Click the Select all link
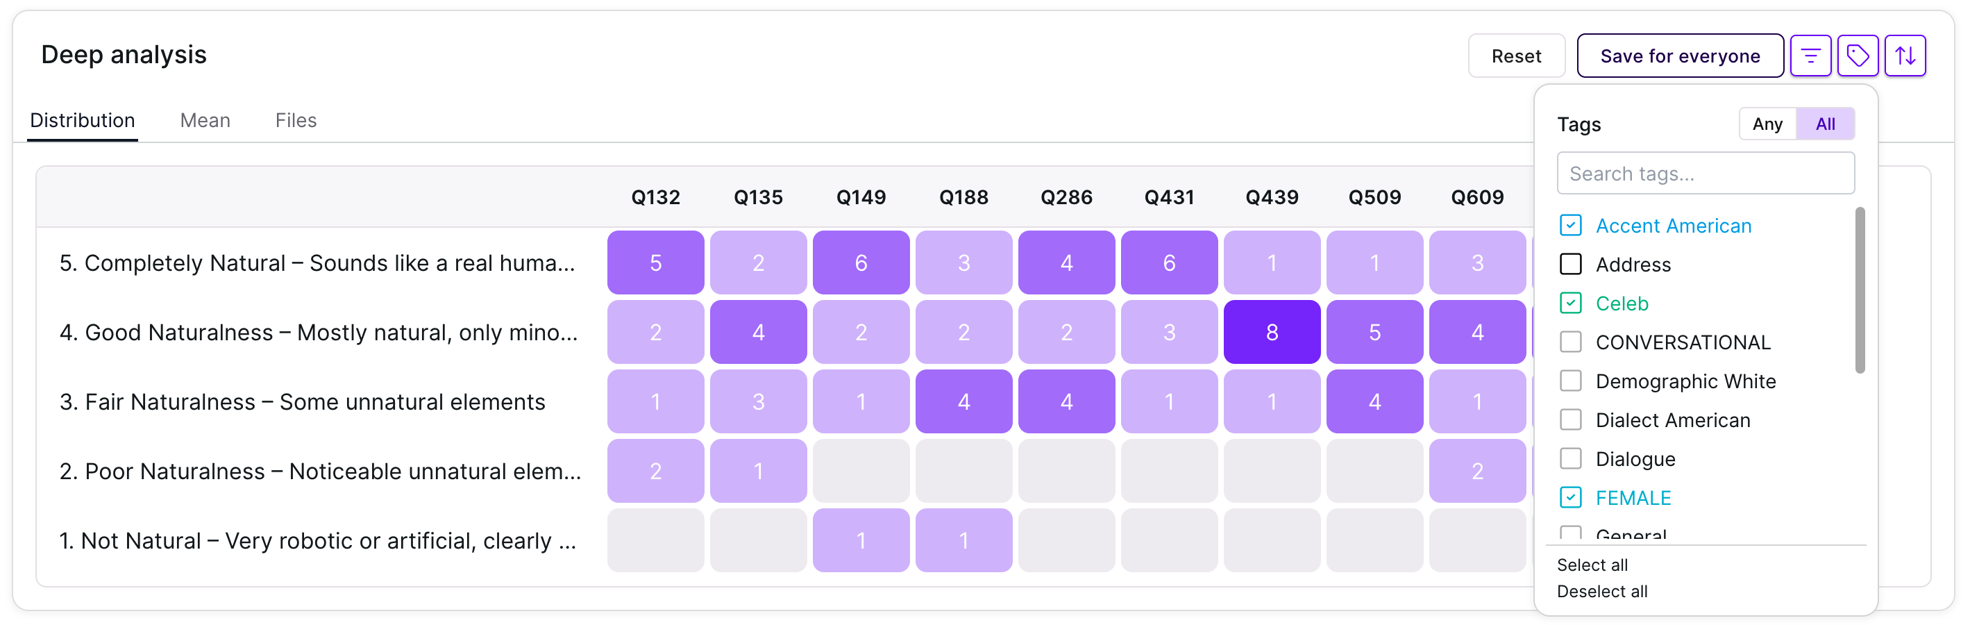Viewport: 1970px width, 625px height. pos(1592,565)
